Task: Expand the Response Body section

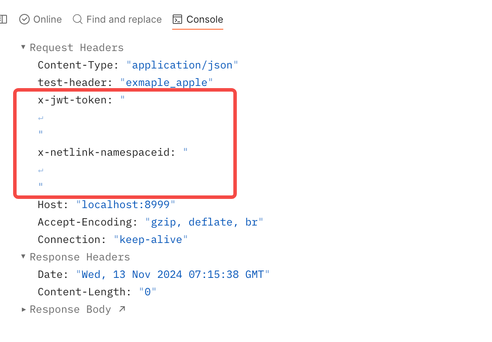Action: pos(23,309)
